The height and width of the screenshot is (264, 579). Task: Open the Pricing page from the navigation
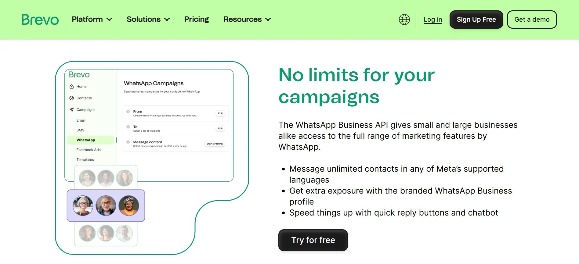tap(196, 19)
